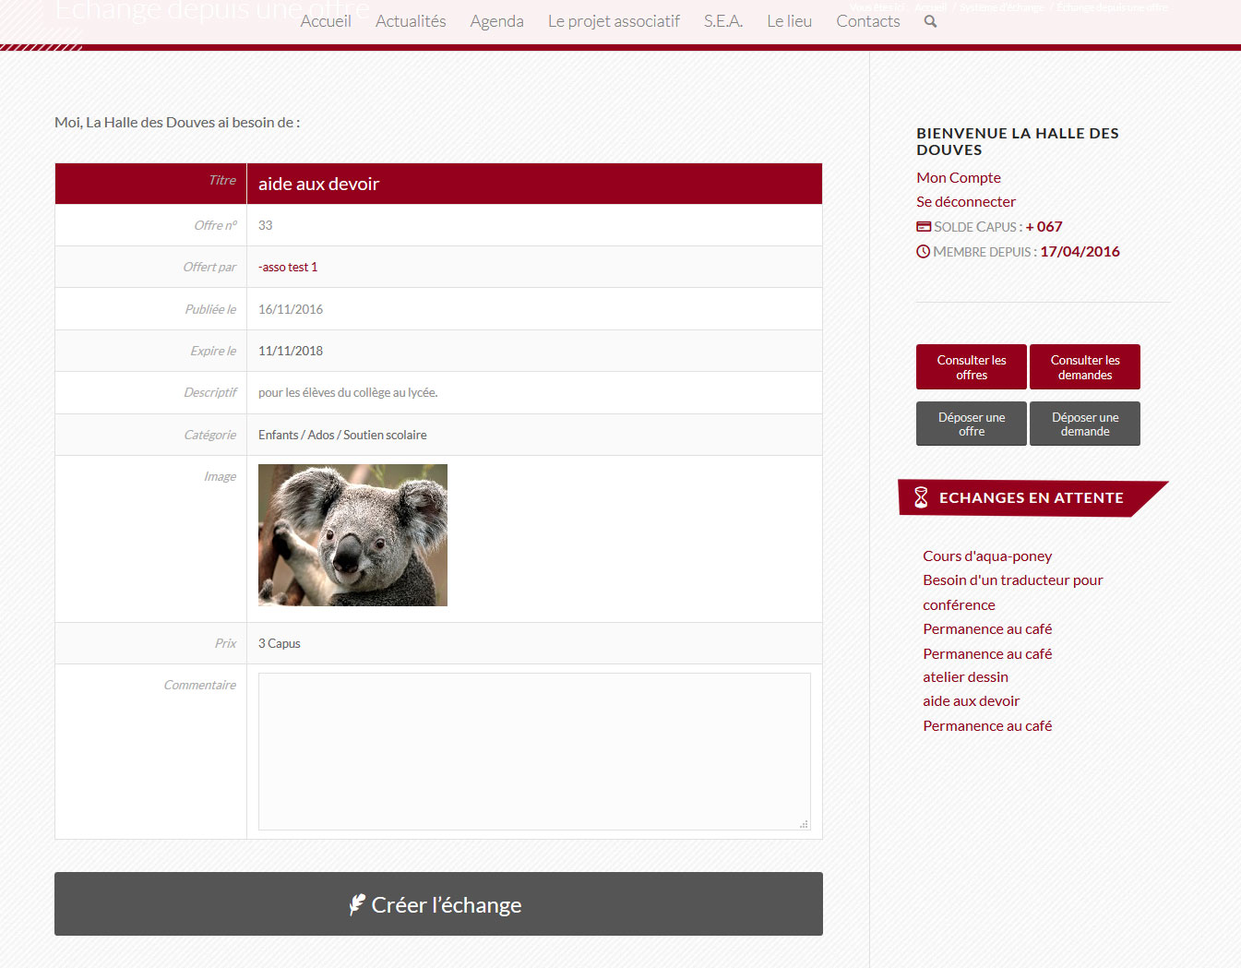The width and height of the screenshot is (1241, 968).
Task: Open the asso test 1 profile link
Action: 288,267
